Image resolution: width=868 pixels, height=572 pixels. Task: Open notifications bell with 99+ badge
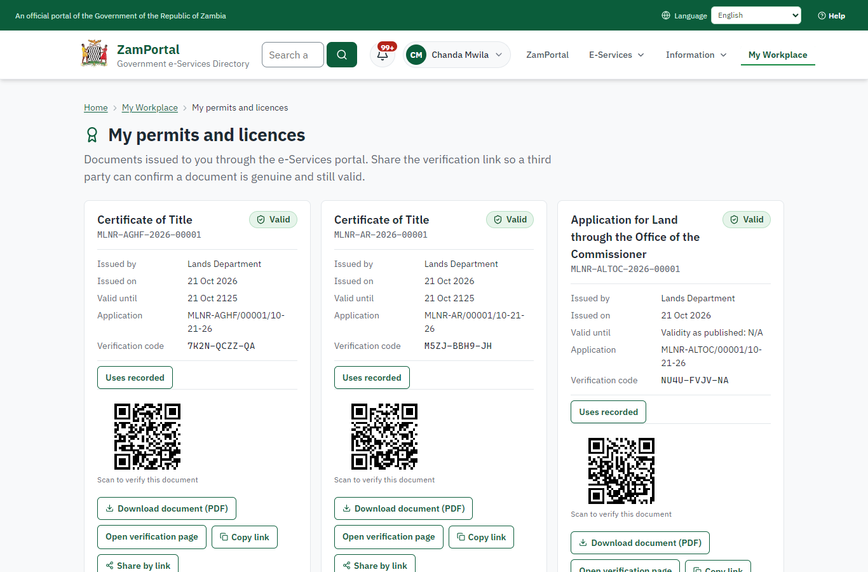click(x=383, y=55)
